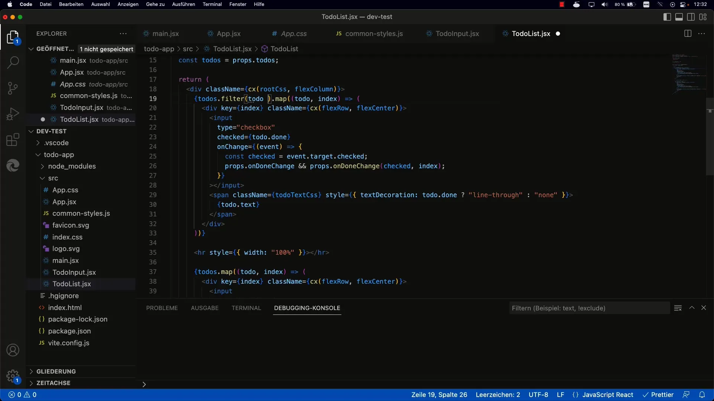714x401 pixels.
Task: Click errors and warnings status indicator
Action: pos(23,395)
